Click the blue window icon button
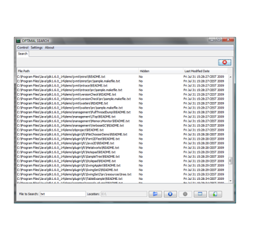Screen dimensions: 280x227 [200, 194]
